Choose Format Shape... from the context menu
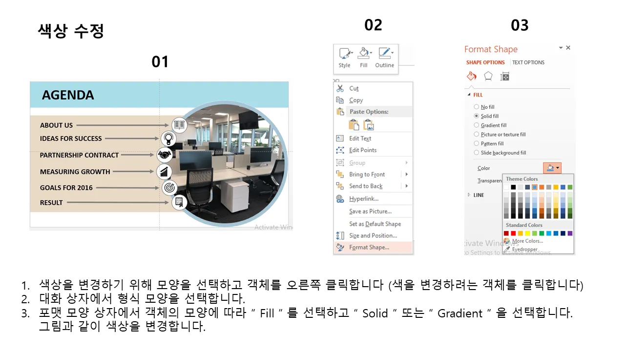625x351 pixels. (x=369, y=247)
